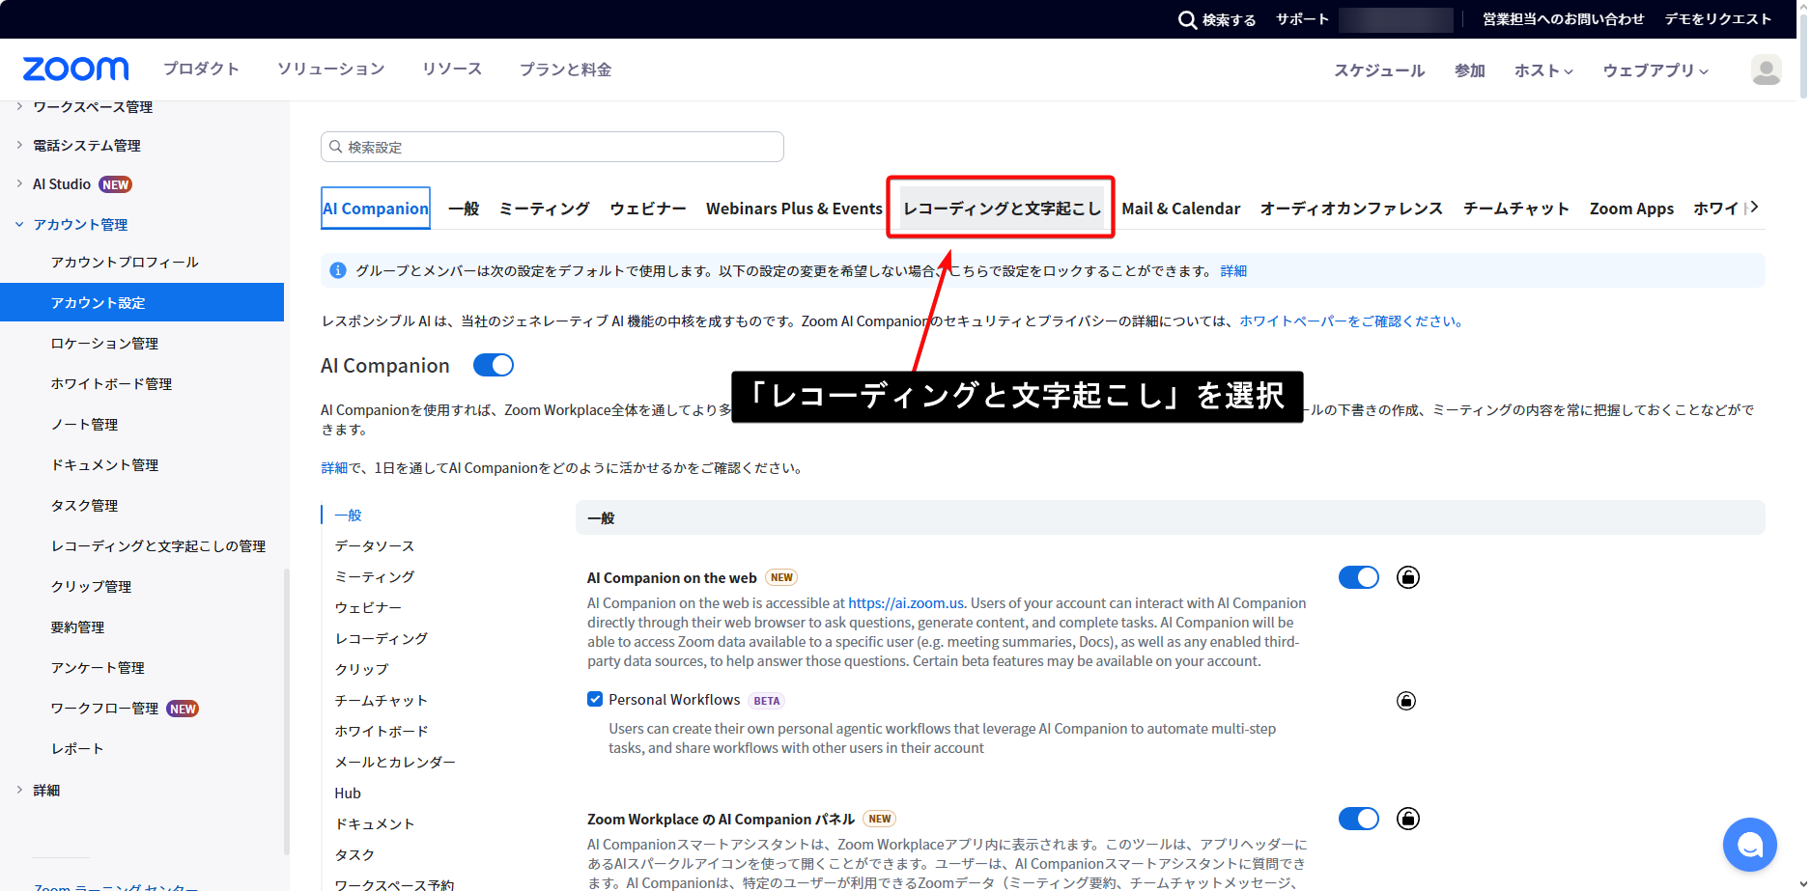This screenshot has width=1811, height=891.
Task: Open the https://ai.zoom.us link
Action: pos(905,603)
